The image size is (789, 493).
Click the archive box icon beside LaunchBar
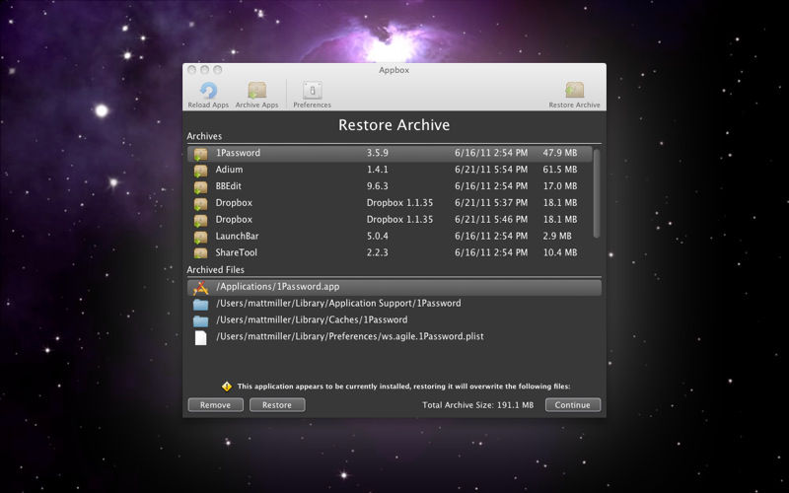(201, 237)
